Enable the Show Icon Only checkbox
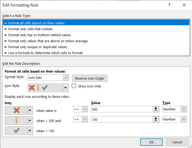 pyautogui.click(x=74, y=86)
